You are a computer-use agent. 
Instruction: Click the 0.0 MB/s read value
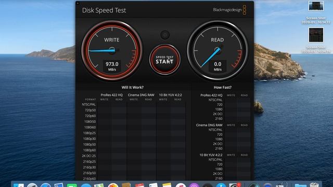point(217,66)
